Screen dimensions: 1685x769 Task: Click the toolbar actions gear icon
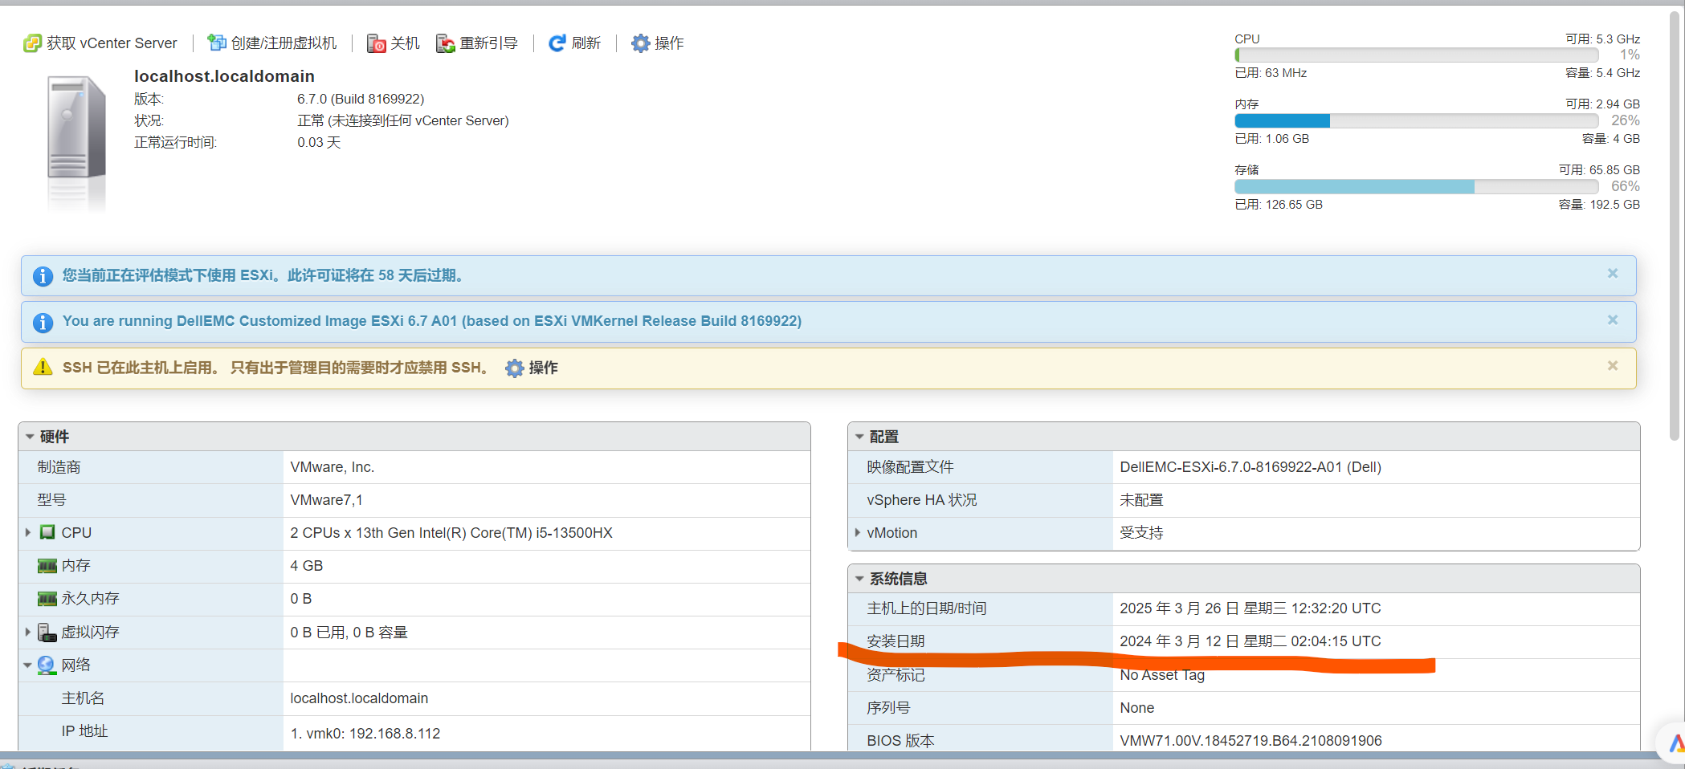click(x=640, y=43)
